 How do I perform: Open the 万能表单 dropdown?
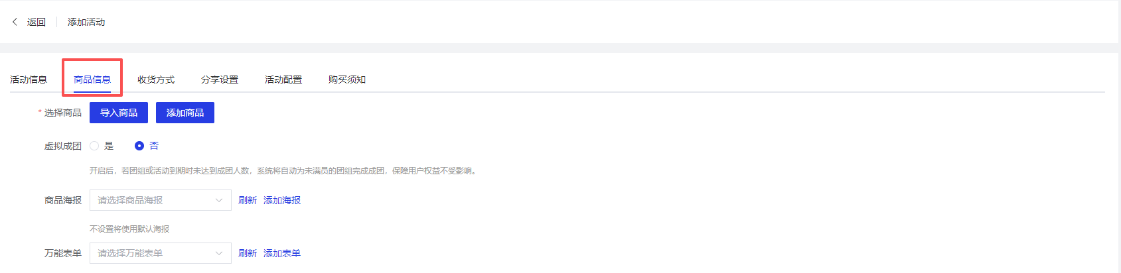[x=161, y=253]
